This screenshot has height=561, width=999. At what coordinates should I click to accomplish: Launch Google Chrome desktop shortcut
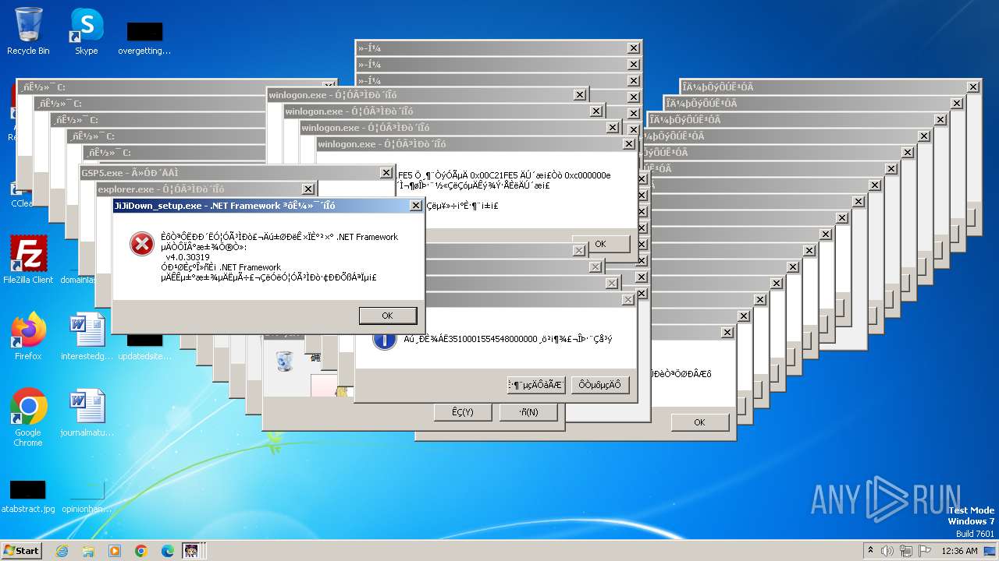pyautogui.click(x=28, y=417)
